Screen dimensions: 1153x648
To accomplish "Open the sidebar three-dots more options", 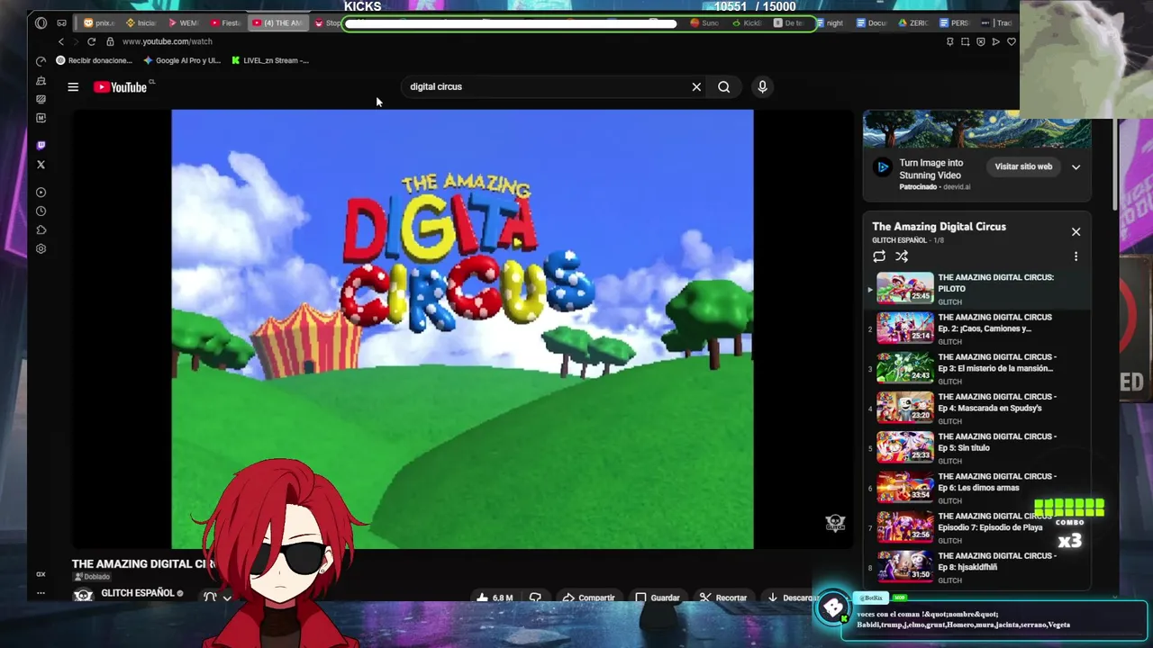I will (41, 593).
